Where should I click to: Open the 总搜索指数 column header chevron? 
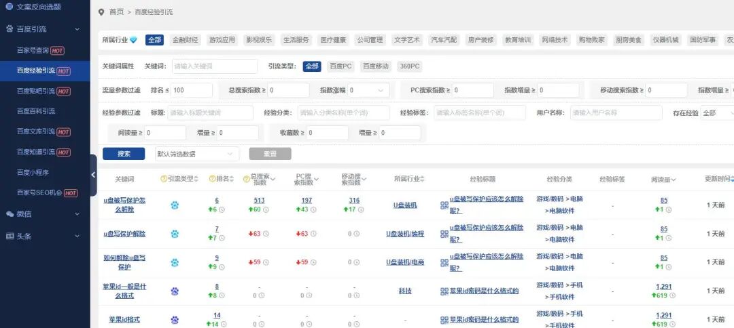tap(273, 179)
